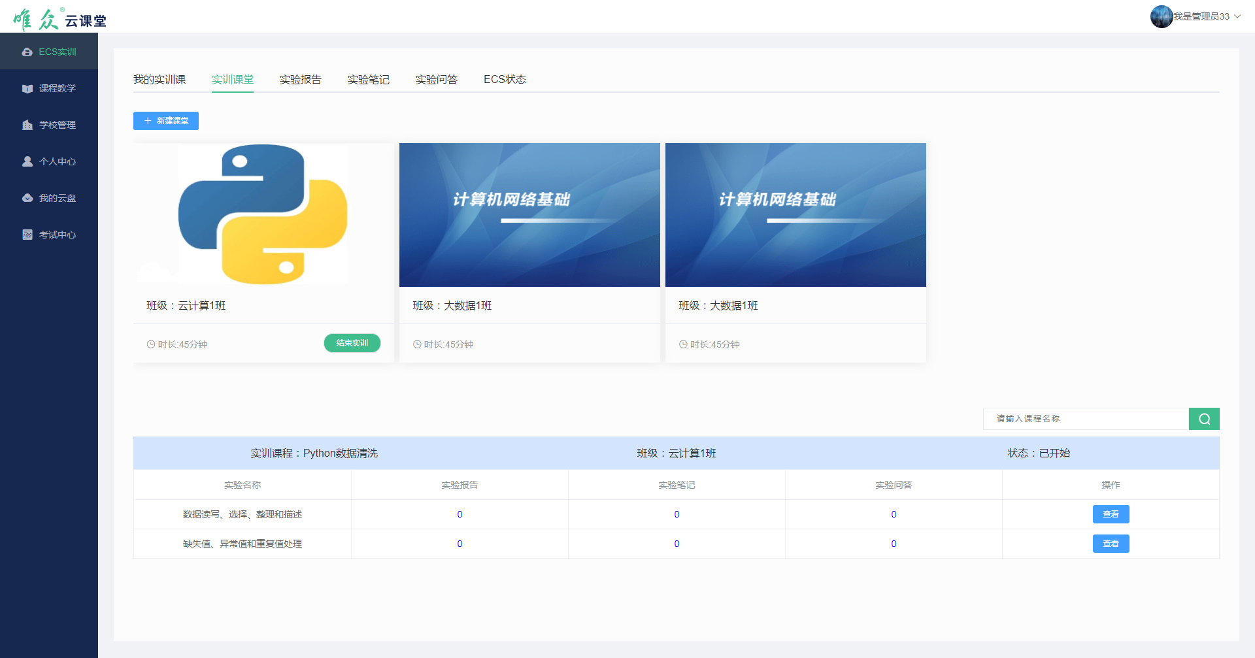Open 个人中心 user icon
Image resolution: width=1255 pixels, height=658 pixels.
pos(27,161)
